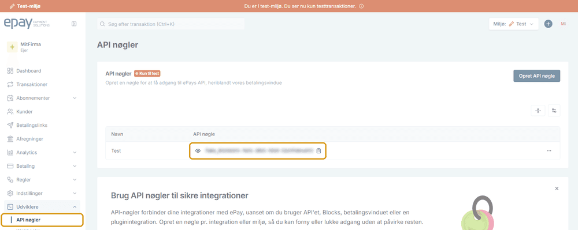Click the Indstillinger gear icon
Image resolution: width=578 pixels, height=230 pixels.
tap(10, 193)
